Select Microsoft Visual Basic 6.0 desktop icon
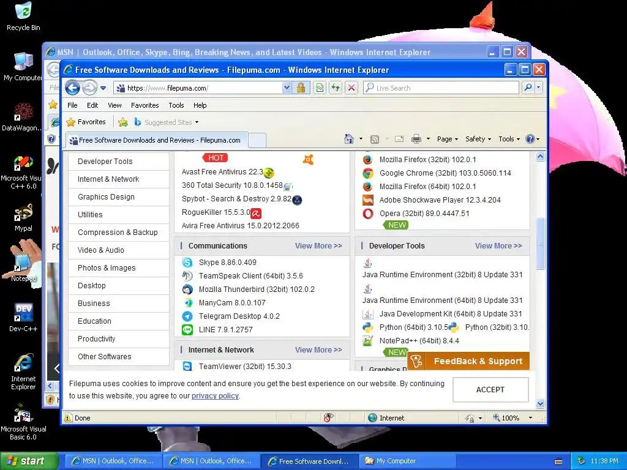Screen dimensions: 627x470 click(23, 422)
